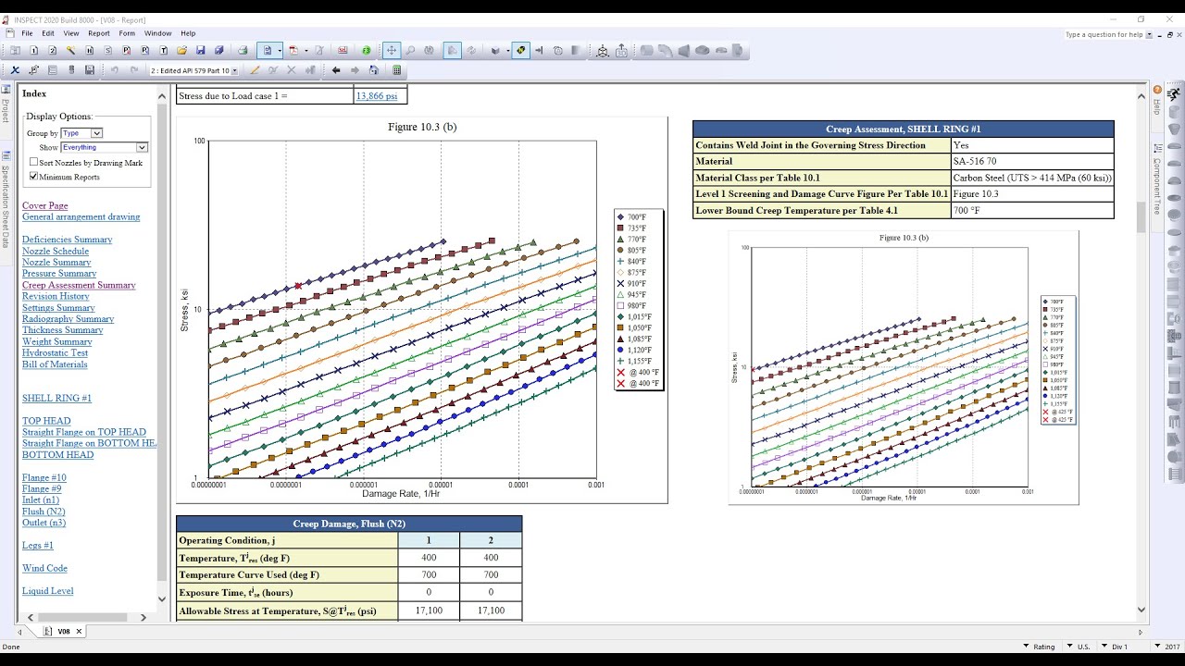
Task: Open General arrangement drawing link
Action: coord(81,216)
